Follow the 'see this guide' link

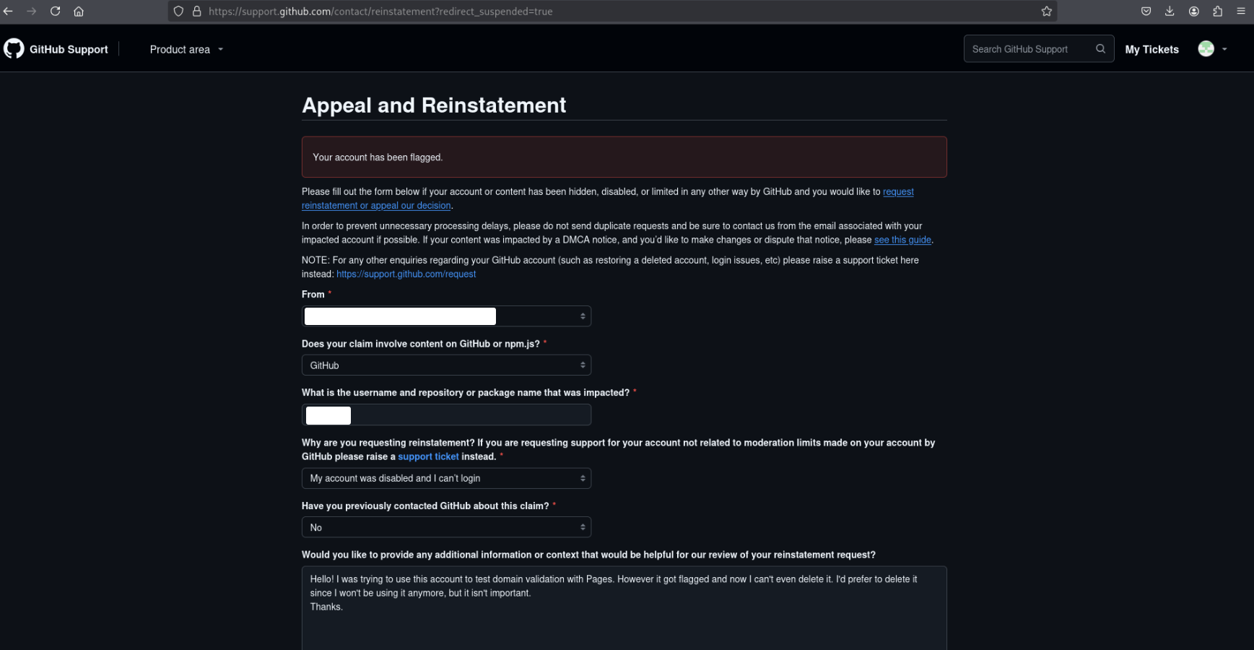902,240
